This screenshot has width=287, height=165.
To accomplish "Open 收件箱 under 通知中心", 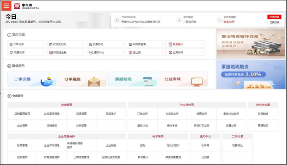I will tap(205, 145).
